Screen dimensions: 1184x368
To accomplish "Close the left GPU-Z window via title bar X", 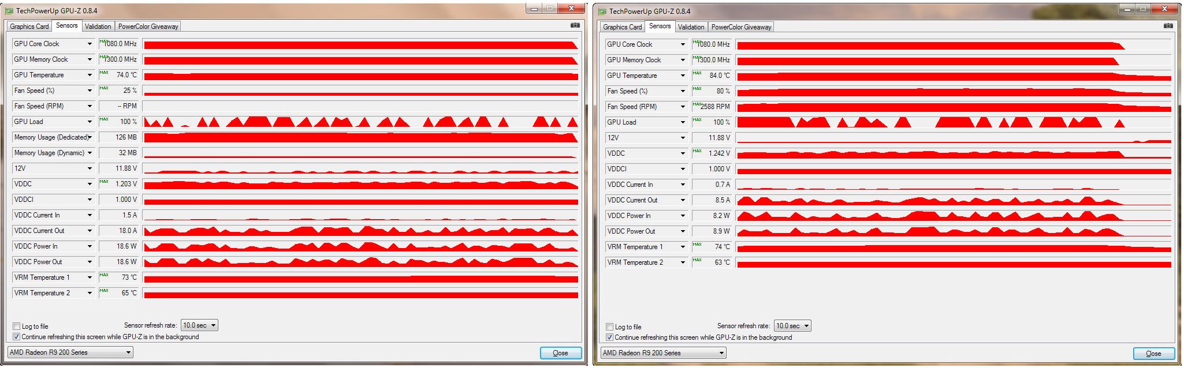I will (x=571, y=9).
